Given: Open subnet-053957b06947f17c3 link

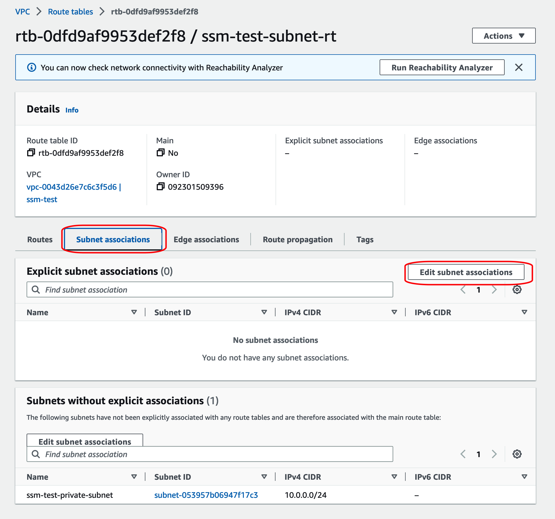Looking at the screenshot, I should click(206, 495).
